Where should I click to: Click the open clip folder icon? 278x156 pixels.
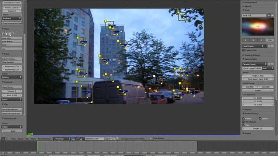pyautogui.click(x=115, y=139)
